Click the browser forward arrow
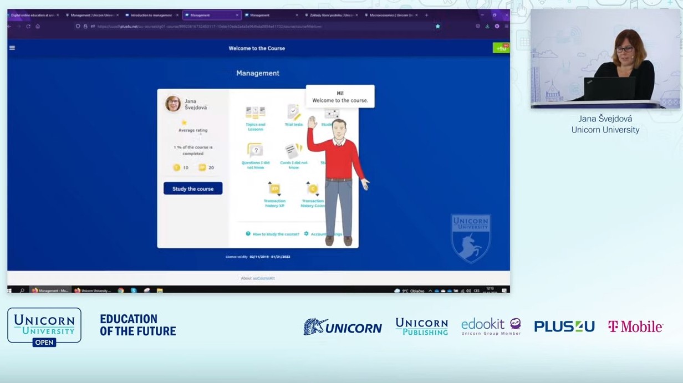Viewport: 683px width, 383px height. (x=18, y=26)
